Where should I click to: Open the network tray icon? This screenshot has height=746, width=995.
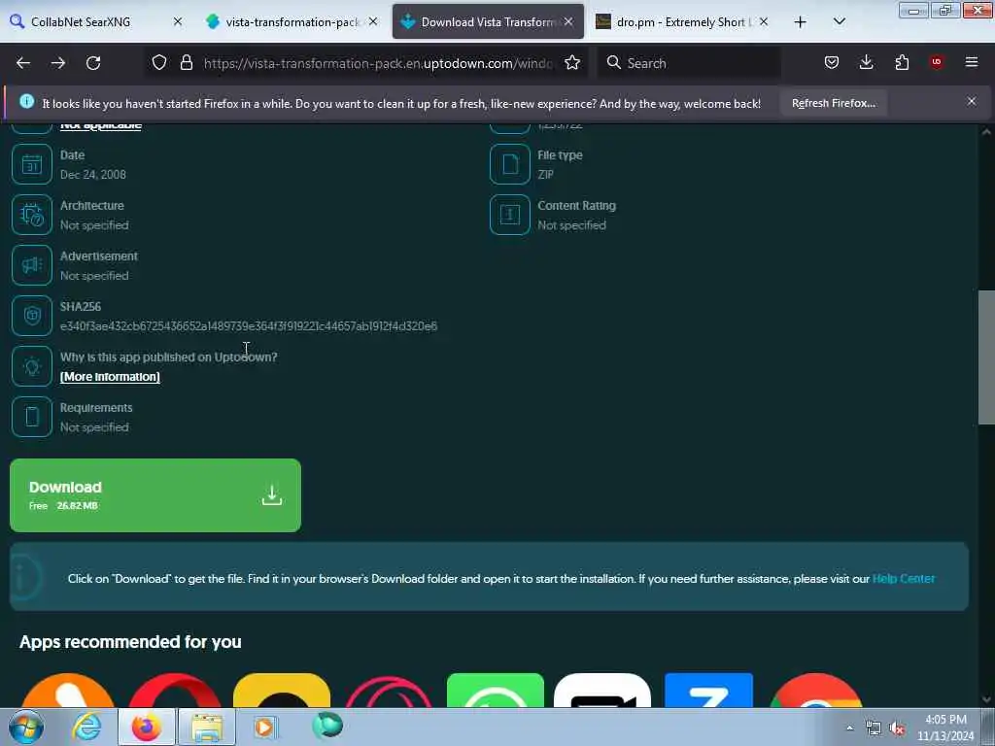pyautogui.click(x=874, y=729)
